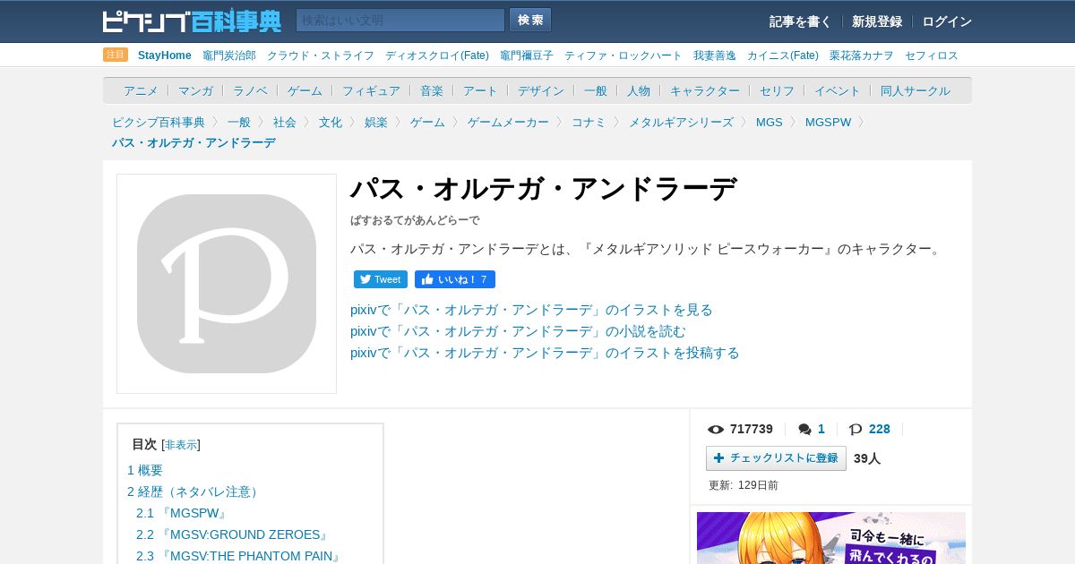Select the アニメ category menu item
Screen dimensions: 1075x564
[141, 90]
